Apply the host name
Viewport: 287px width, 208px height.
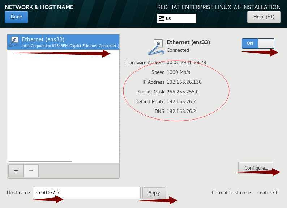[x=154, y=192]
